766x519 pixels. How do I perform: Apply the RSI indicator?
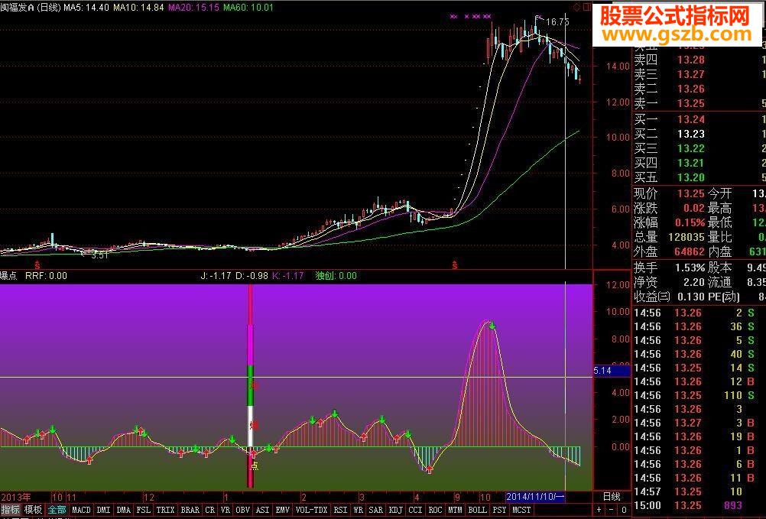(x=340, y=510)
